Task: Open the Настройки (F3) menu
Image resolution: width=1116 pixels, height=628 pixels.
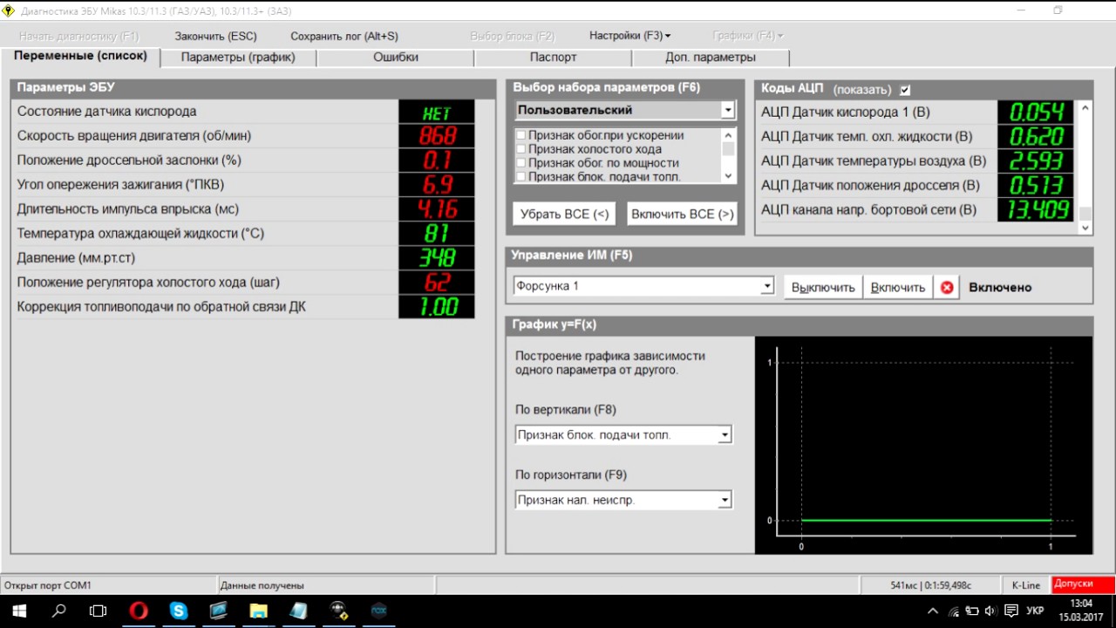Action: click(x=629, y=36)
